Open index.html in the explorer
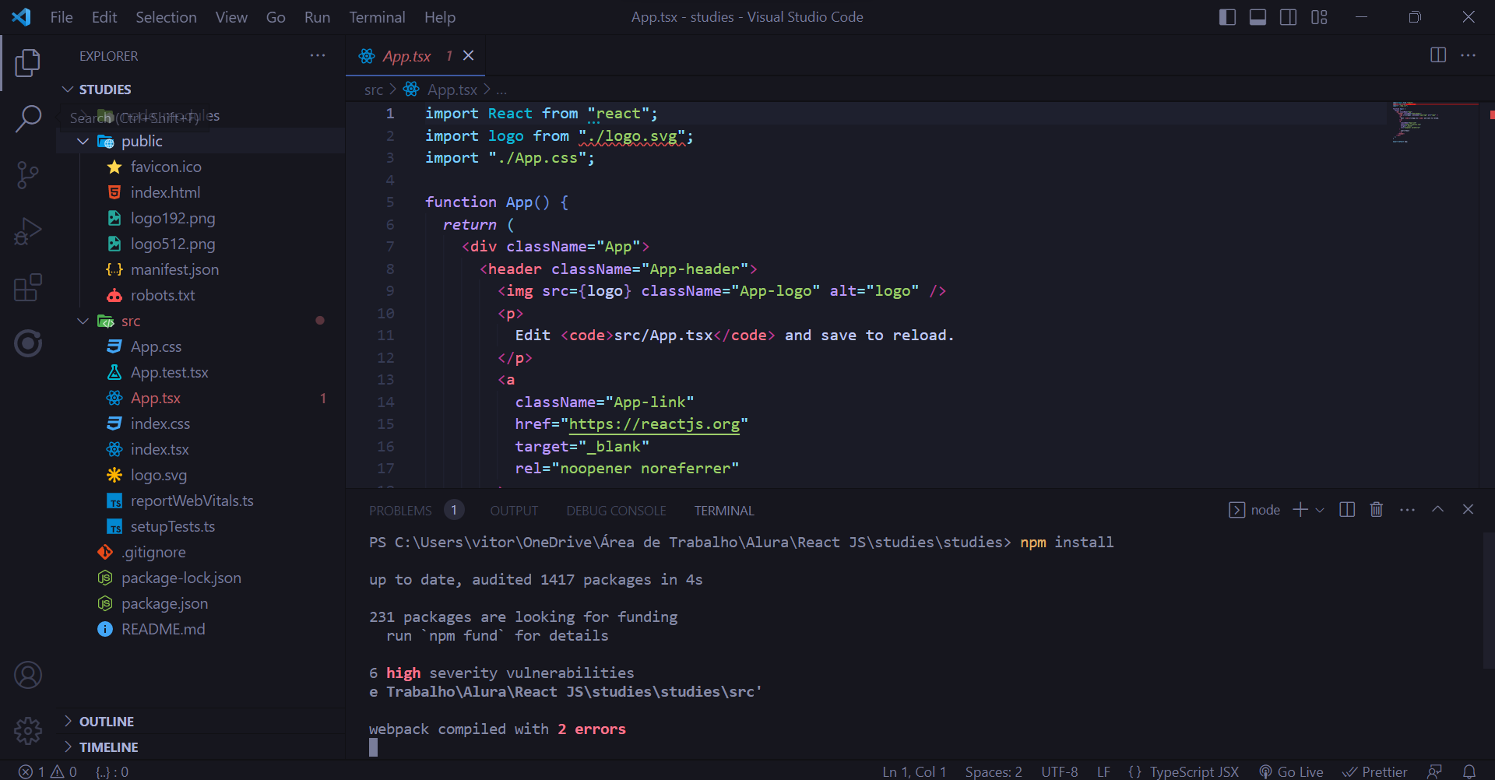Viewport: 1495px width, 780px height. [201, 192]
